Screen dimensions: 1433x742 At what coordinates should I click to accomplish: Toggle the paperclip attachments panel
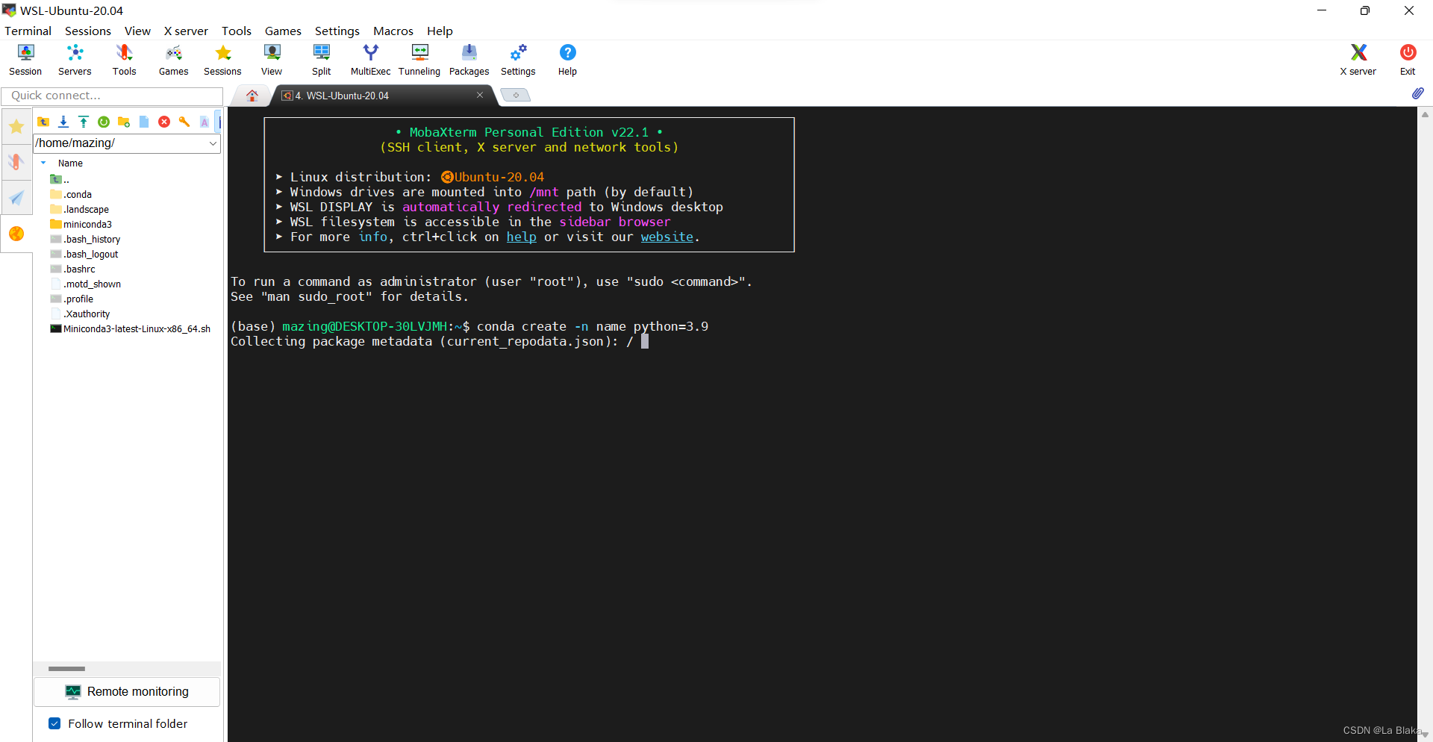(x=1417, y=94)
